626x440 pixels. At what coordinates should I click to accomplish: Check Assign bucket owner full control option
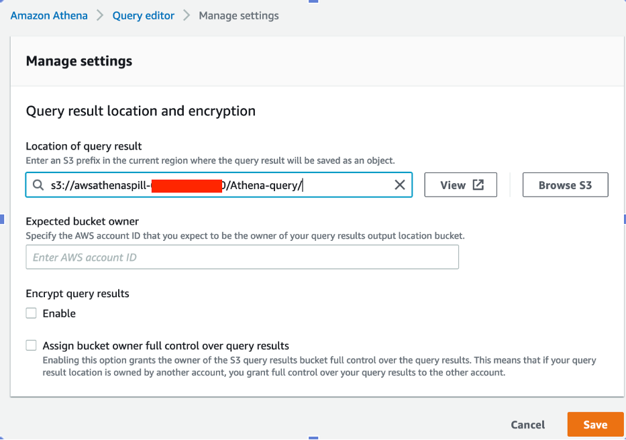[x=31, y=345]
